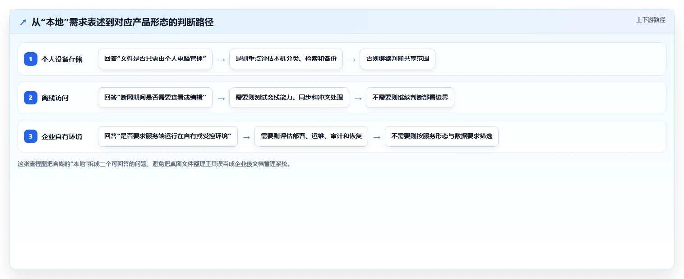The image size is (684, 279).
Task: Click the box 不需要则继续判断部署边界
Action: point(410,98)
